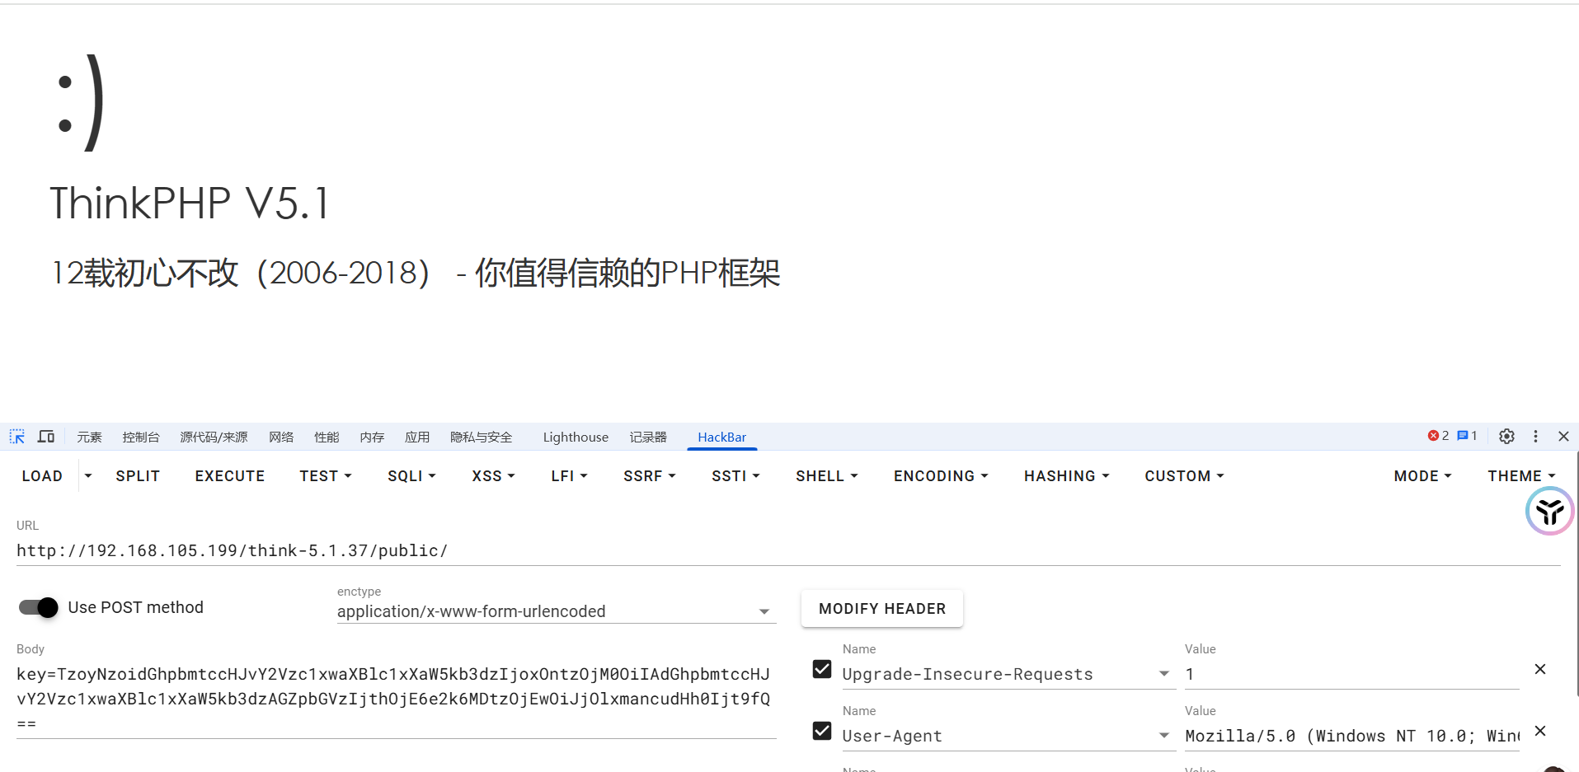Click the red error count indicator
Screen dimensions: 1579x772
(1438, 436)
